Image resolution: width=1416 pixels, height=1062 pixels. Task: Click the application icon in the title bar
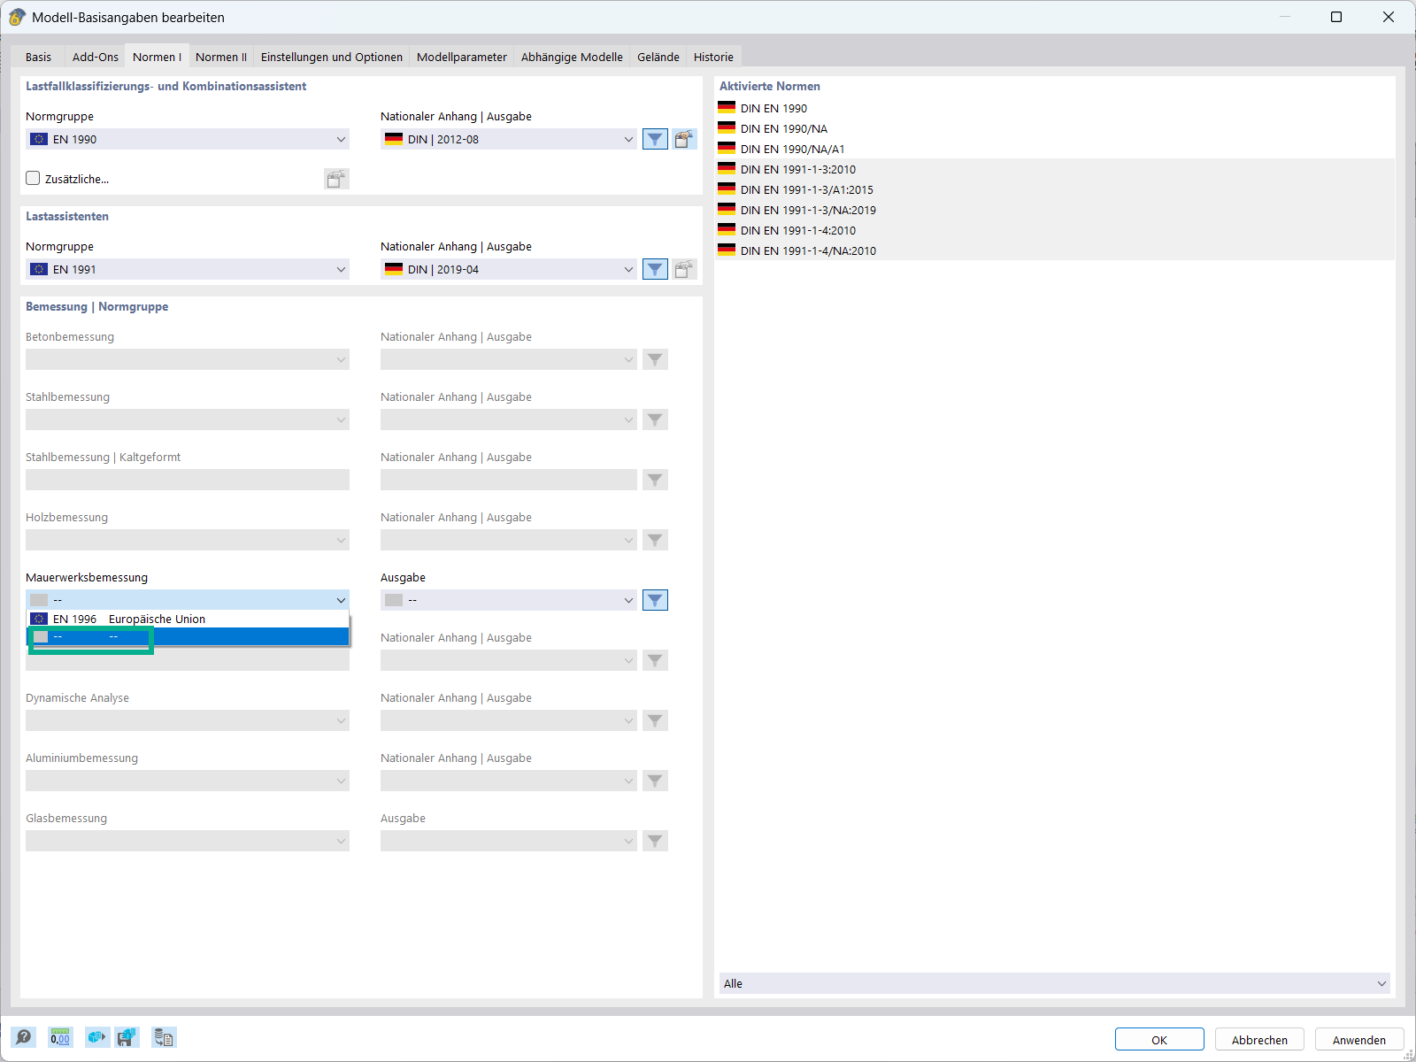[x=17, y=17]
